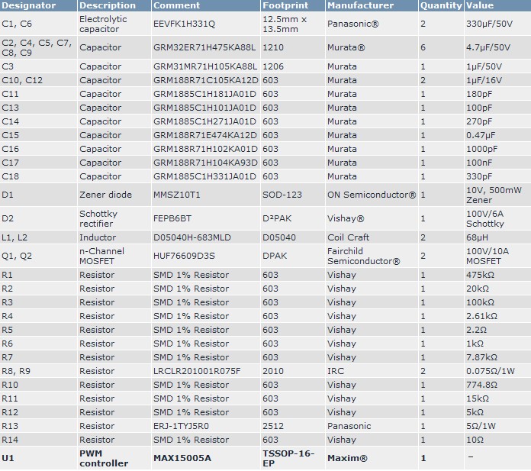Click the Value column header

[x=480, y=5]
